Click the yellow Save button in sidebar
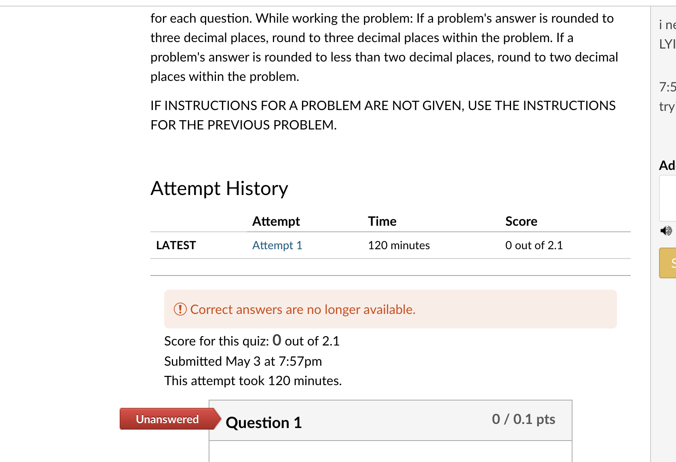Viewport: 676px width, 462px height. pos(668,263)
